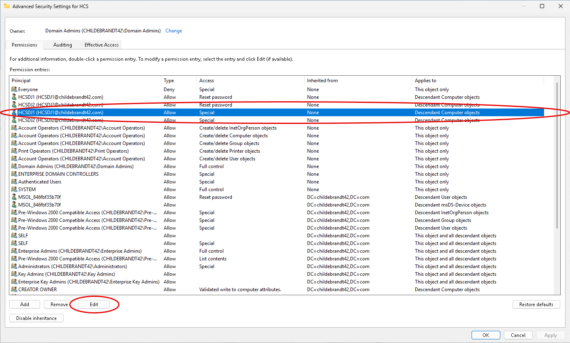570x343 pixels.
Task: Click the Add button
Action: point(25,305)
